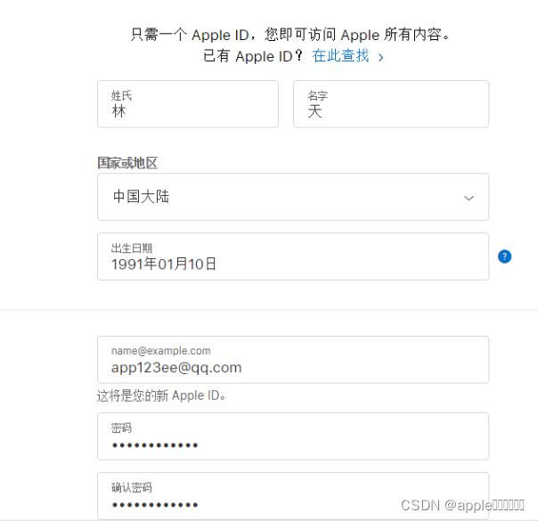The width and height of the screenshot is (538, 521).
Task: Click the 已有 Apple ID? text
Action: point(253,56)
